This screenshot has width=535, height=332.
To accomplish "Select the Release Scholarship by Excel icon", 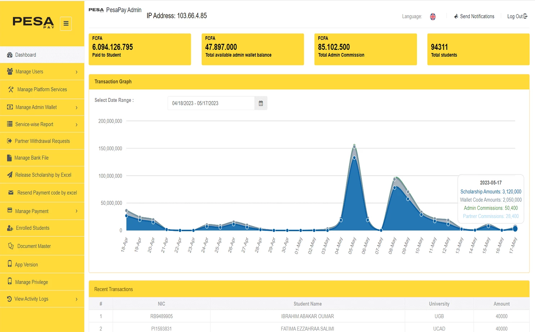I will click(10, 175).
